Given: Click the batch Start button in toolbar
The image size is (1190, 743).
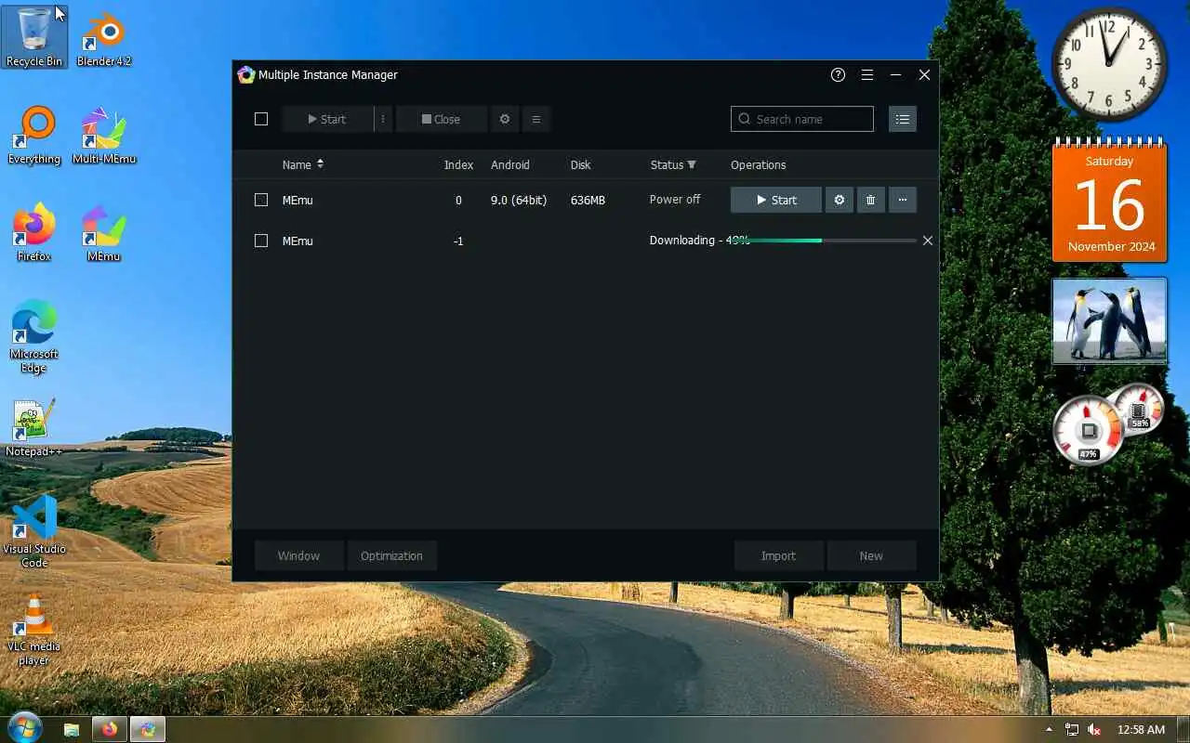Looking at the screenshot, I should point(327,119).
